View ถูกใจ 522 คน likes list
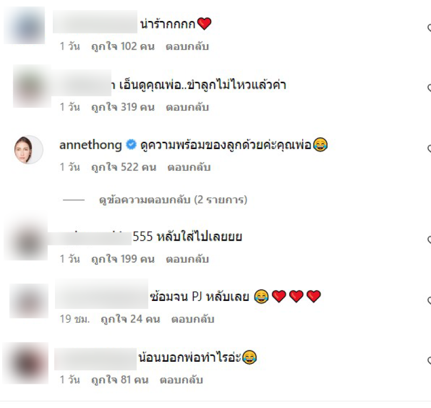This screenshot has height=408, width=431. pyautogui.click(x=124, y=167)
